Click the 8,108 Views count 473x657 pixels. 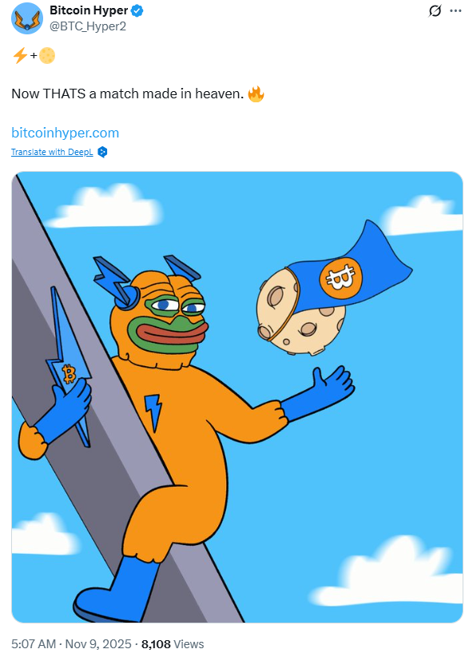coord(173,644)
